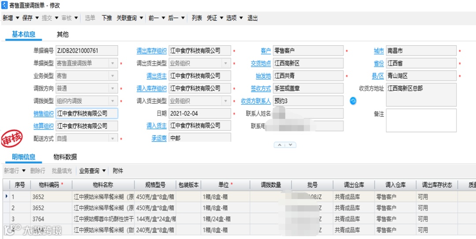Open the 县/区 link
The height and width of the screenshot is (239, 476).
coord(378,76)
